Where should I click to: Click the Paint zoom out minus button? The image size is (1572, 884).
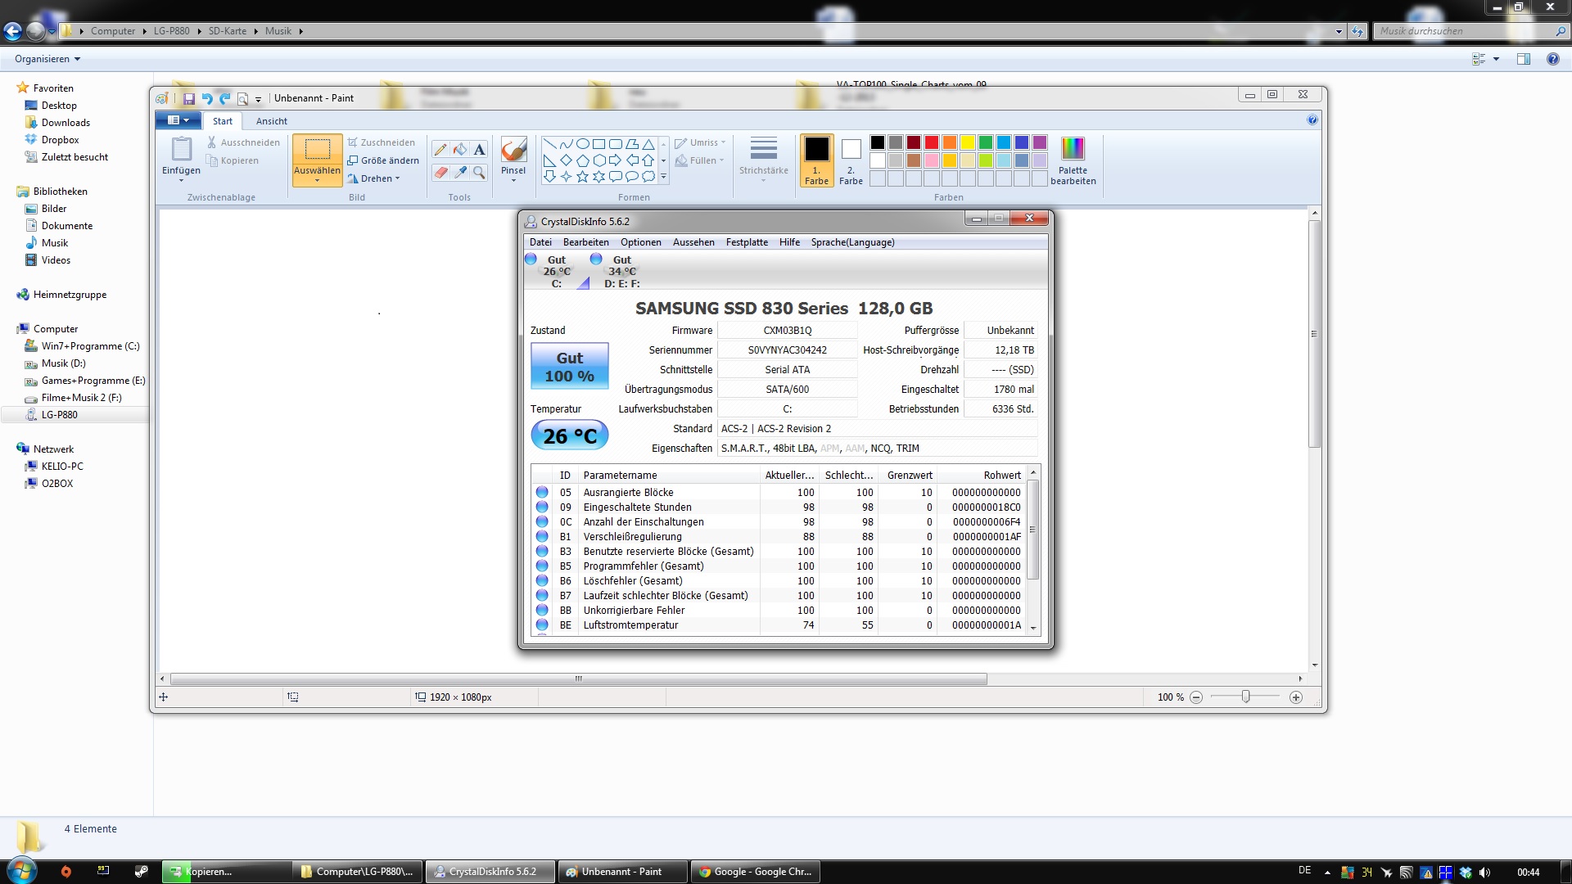tap(1196, 697)
